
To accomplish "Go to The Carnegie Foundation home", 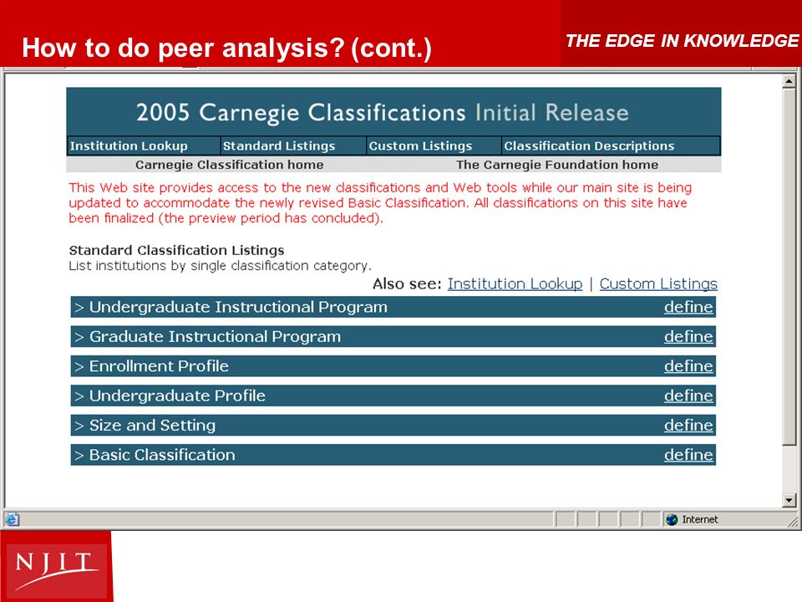I will tap(557, 165).
